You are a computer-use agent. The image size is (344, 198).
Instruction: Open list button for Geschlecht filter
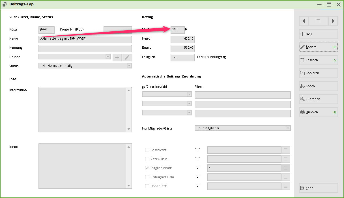[285, 150]
